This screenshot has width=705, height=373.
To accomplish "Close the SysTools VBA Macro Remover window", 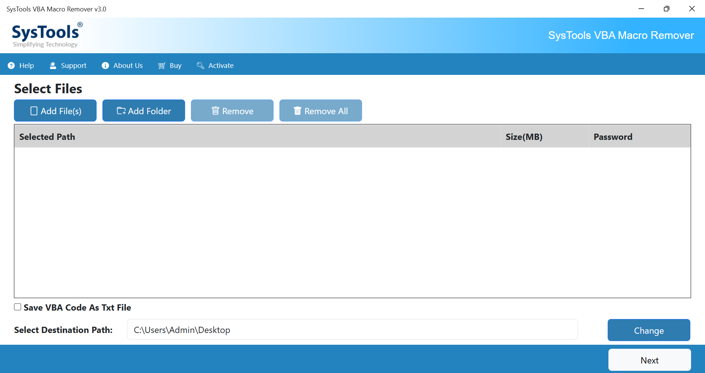I will click(692, 9).
